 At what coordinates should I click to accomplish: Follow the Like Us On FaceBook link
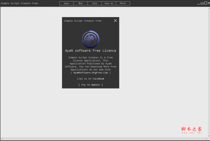click(90, 79)
